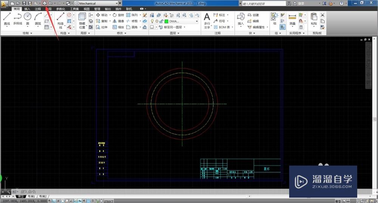378x203 pixels.
Task: Switch to the 插入 (Insert) ribbon tab
Action: (x=27, y=9)
